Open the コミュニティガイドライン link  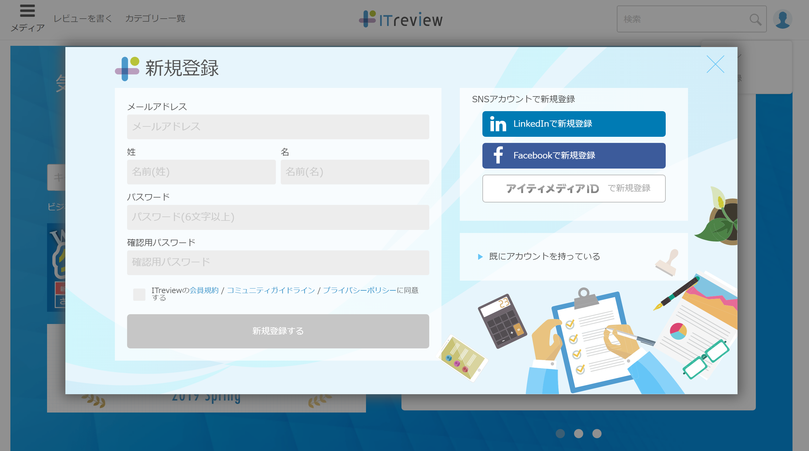[271, 290]
